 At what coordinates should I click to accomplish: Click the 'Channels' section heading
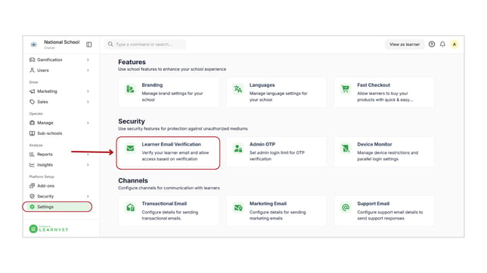pyautogui.click(x=133, y=181)
